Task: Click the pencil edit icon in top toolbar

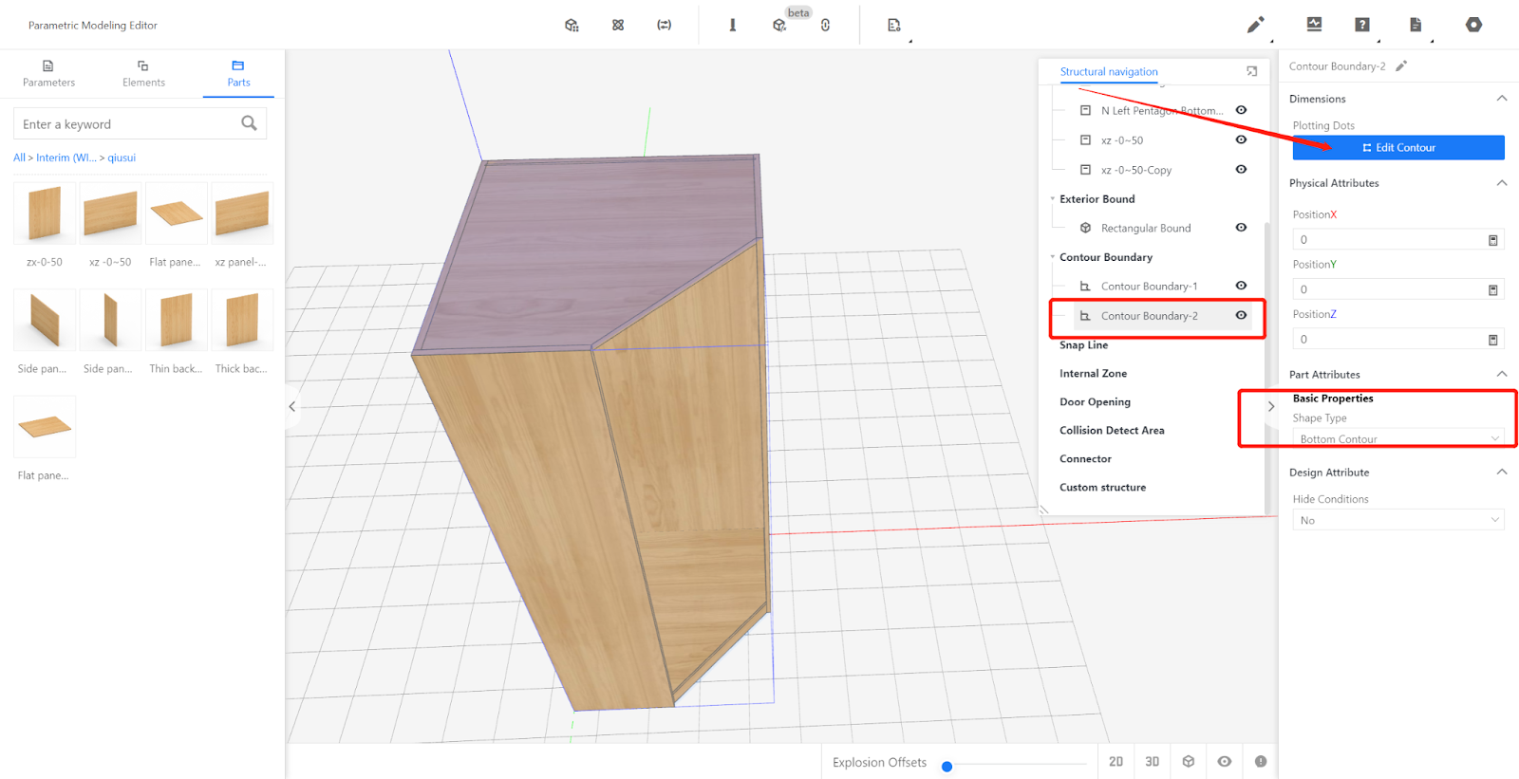Action: tap(1255, 25)
